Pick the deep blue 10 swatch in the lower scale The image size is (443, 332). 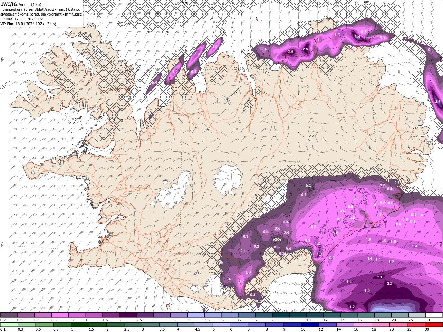[x=309, y=325]
